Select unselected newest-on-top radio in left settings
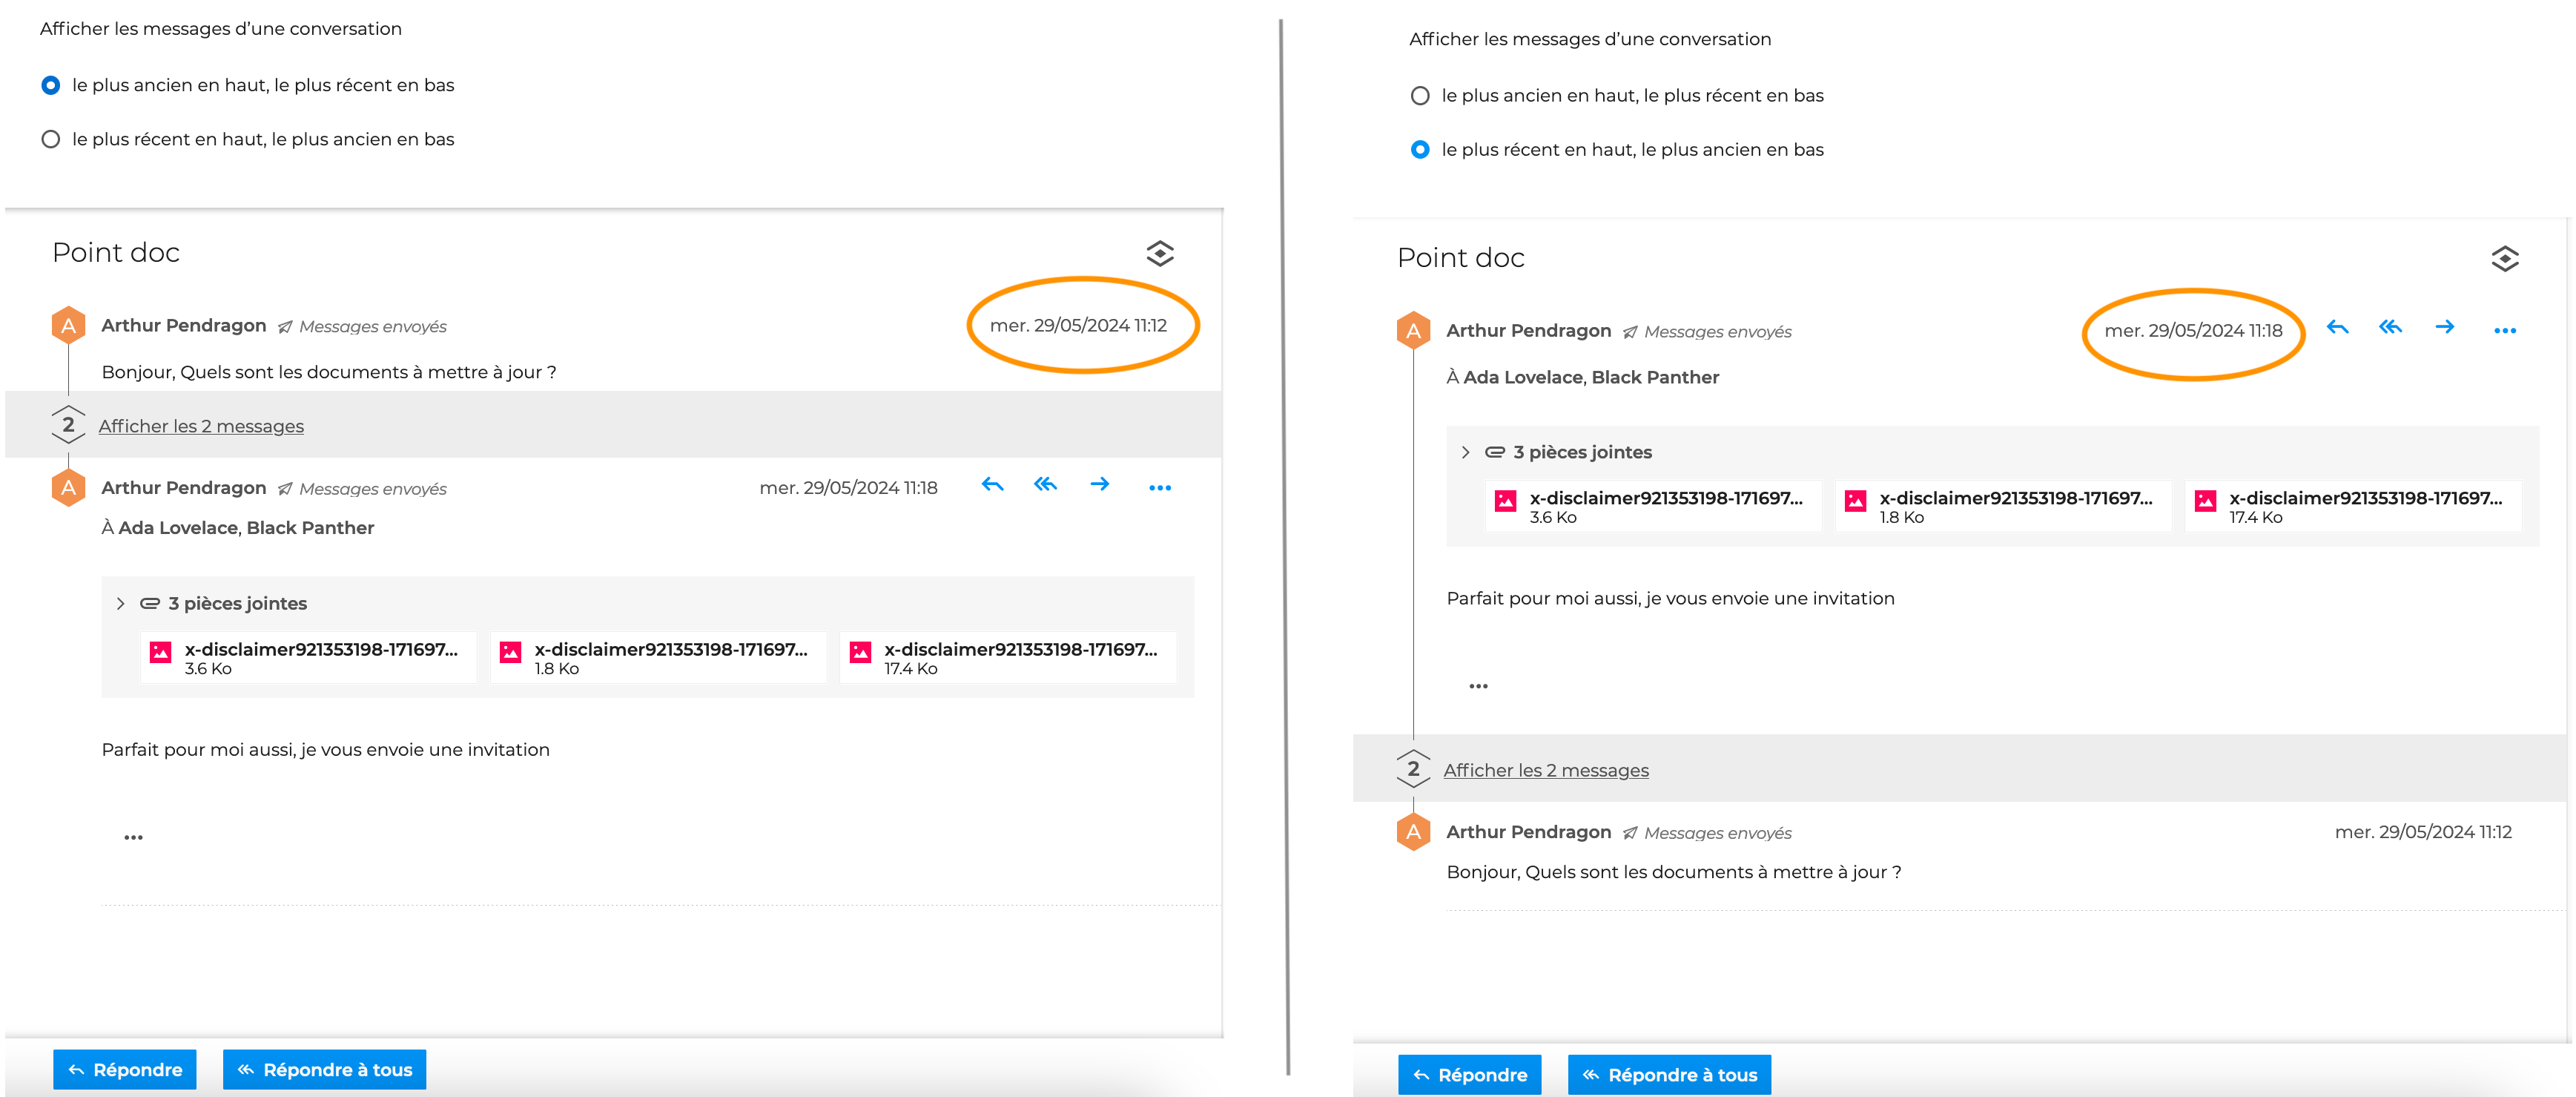The image size is (2576, 1097). [51, 139]
